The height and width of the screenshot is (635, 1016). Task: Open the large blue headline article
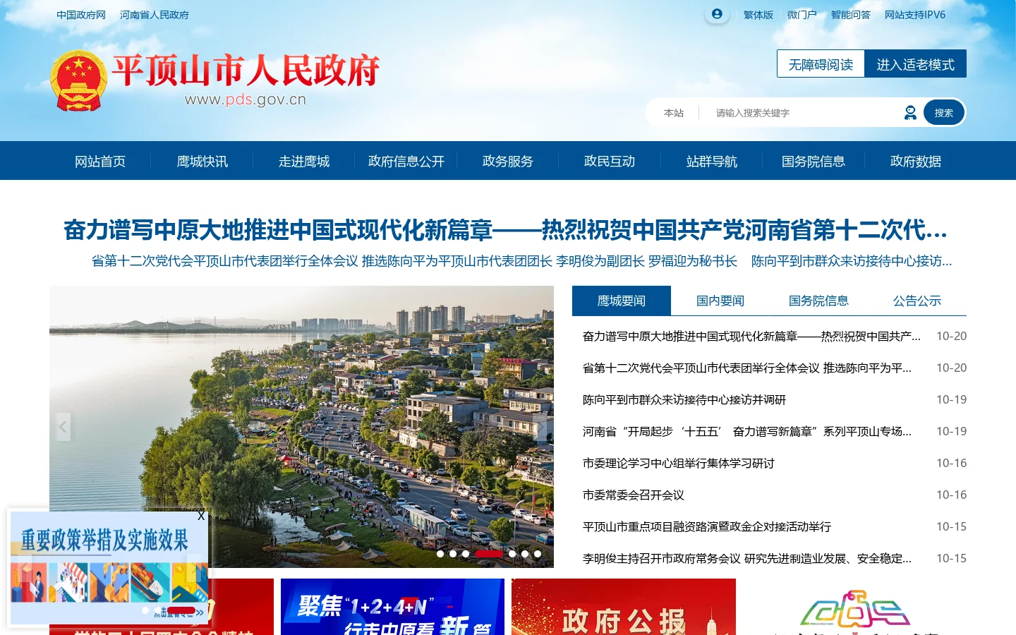[505, 230]
